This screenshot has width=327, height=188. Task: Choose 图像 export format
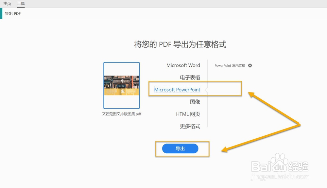195,102
